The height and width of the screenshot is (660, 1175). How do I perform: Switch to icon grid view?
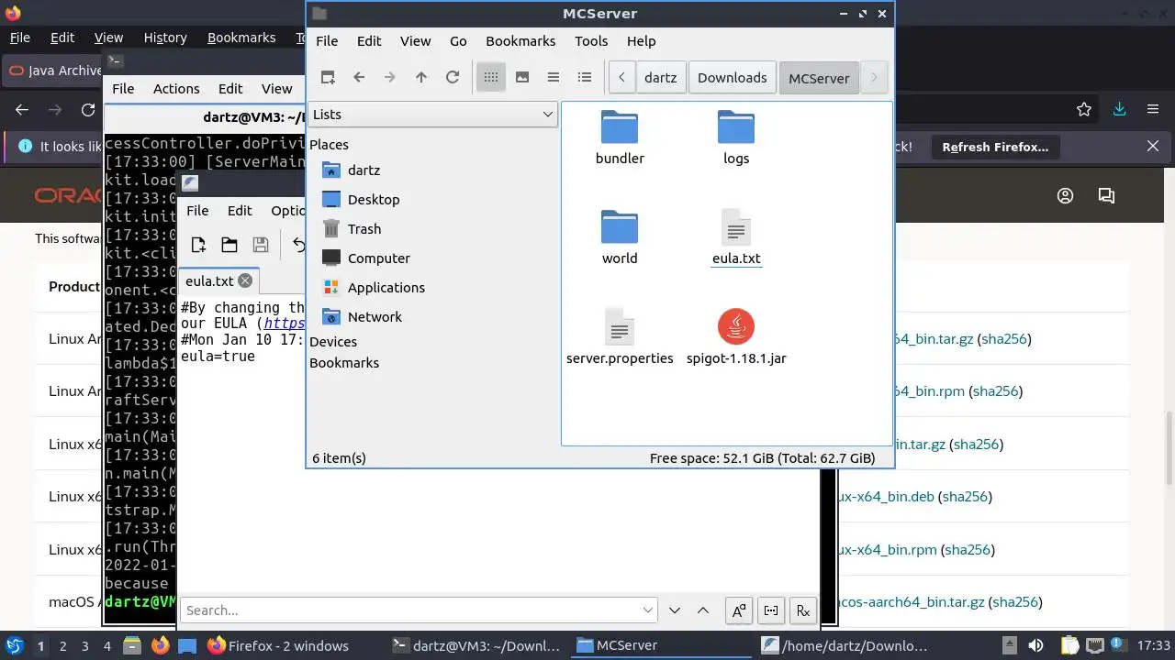click(491, 77)
